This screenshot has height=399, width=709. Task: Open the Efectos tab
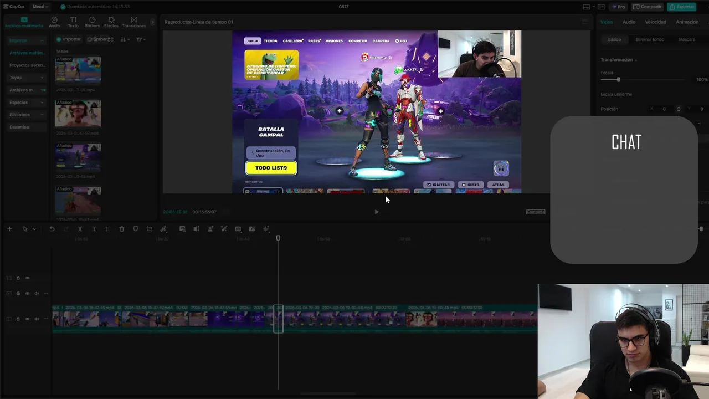[111, 22]
